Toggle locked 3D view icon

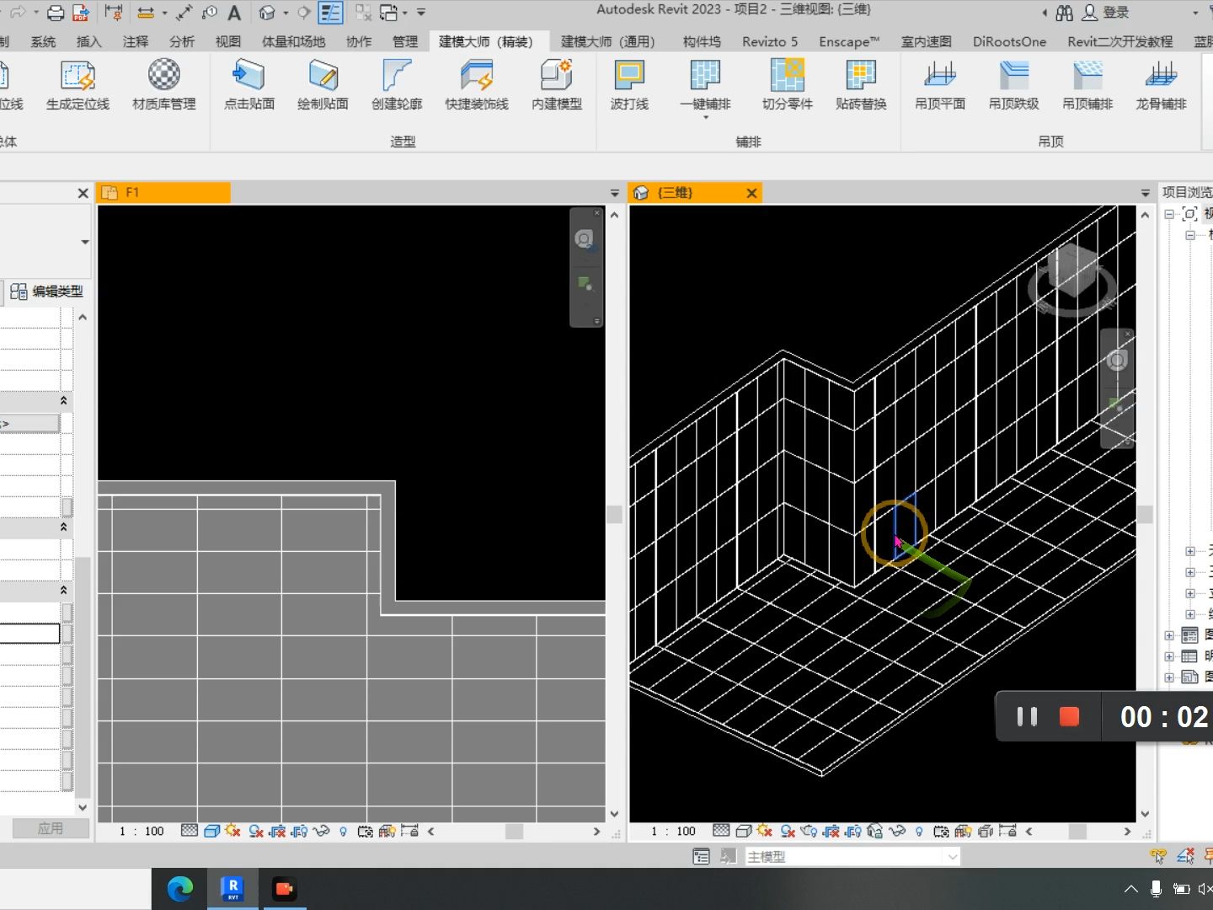875,831
